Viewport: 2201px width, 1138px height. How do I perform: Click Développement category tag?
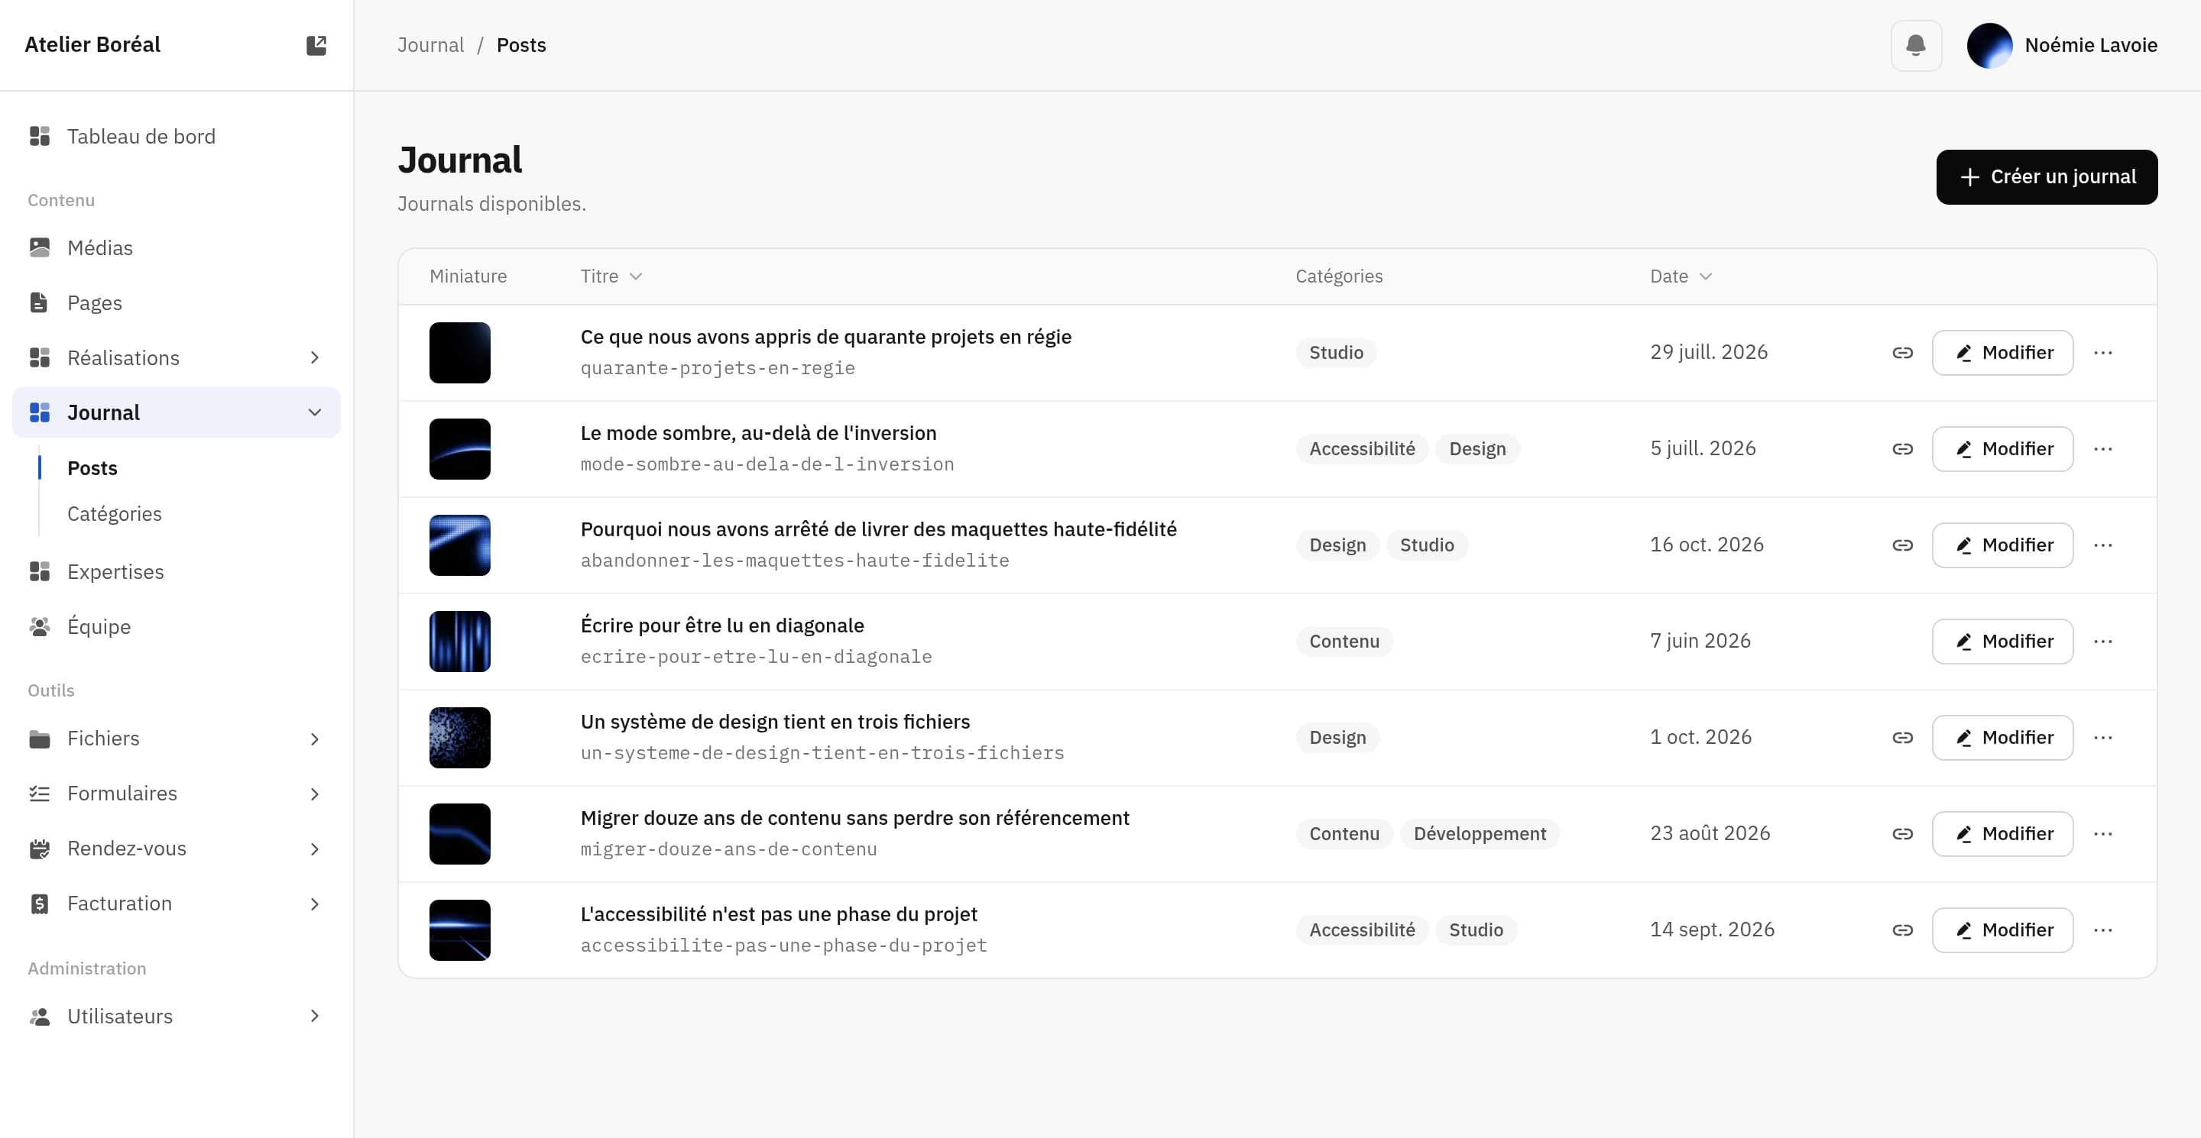pyautogui.click(x=1479, y=834)
